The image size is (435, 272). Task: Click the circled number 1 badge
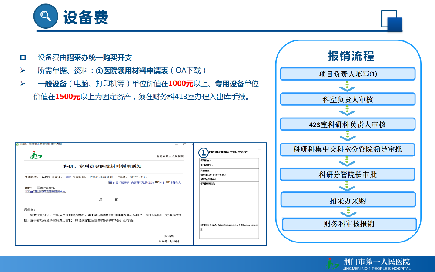click(203, 153)
